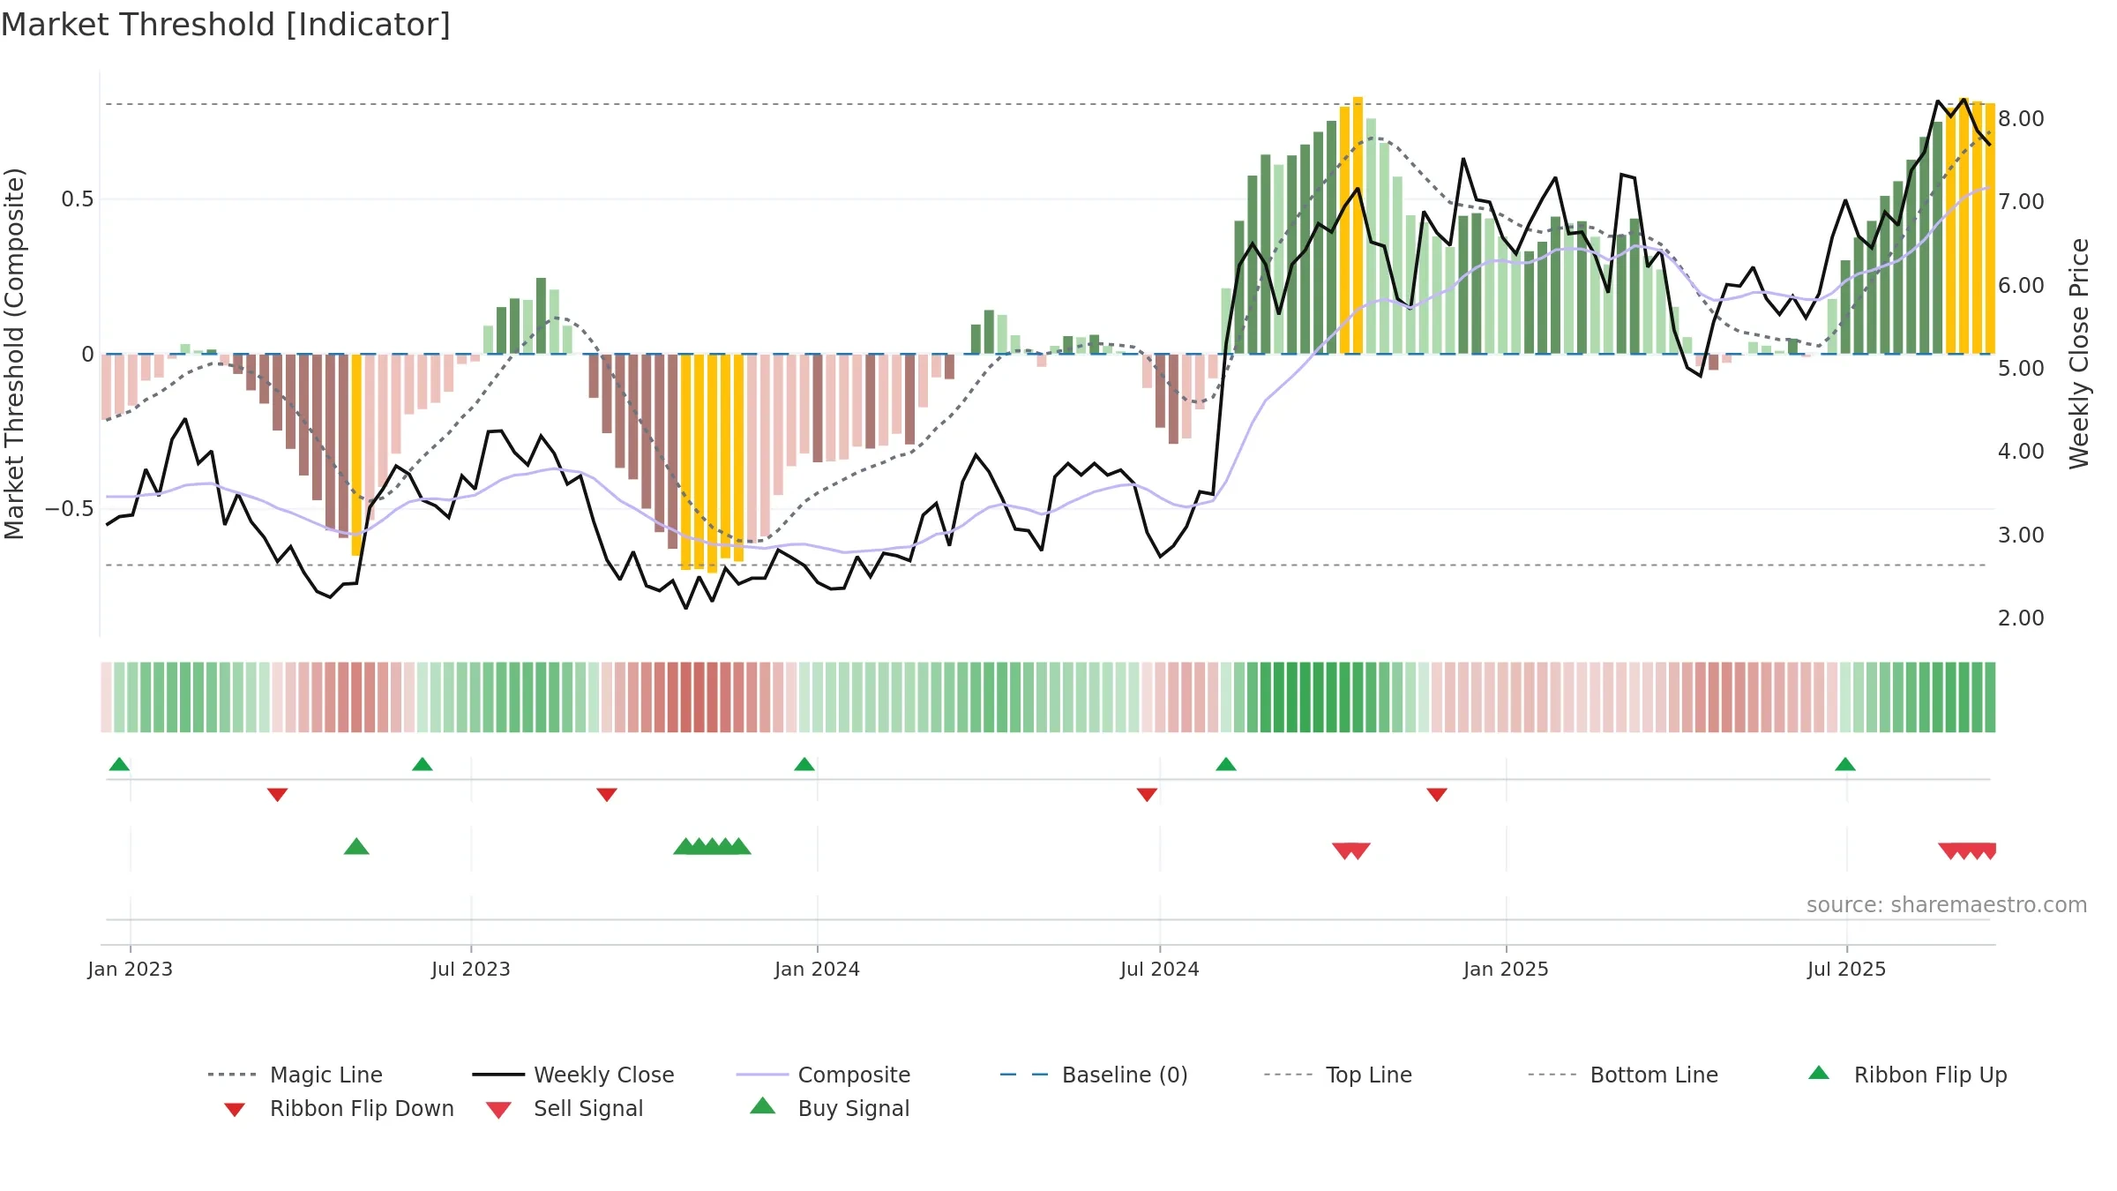Click the 2.00 price axis tick label
The height and width of the screenshot is (1191, 2117).
click(x=2021, y=618)
